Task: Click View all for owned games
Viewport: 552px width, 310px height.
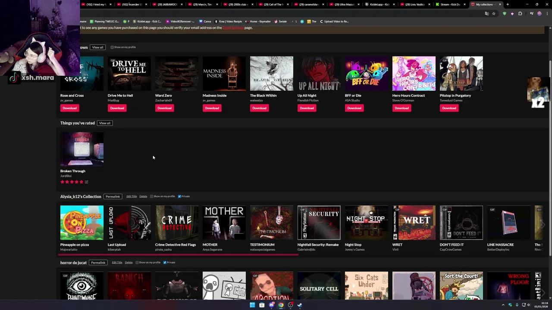Action: coord(97,47)
